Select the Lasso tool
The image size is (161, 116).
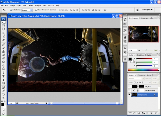click(x=3, y=30)
